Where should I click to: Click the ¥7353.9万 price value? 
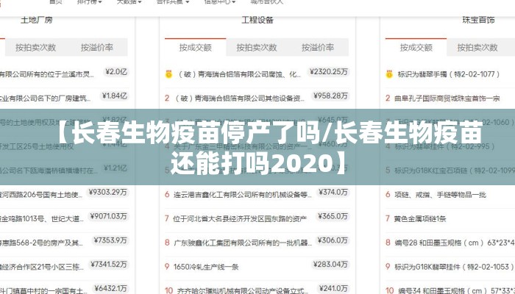coord(110,240)
